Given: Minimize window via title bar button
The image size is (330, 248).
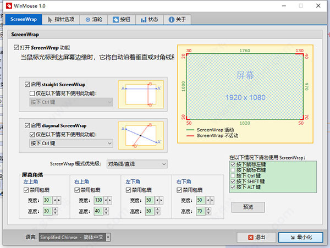Looking at the screenshot, I should [284, 5].
